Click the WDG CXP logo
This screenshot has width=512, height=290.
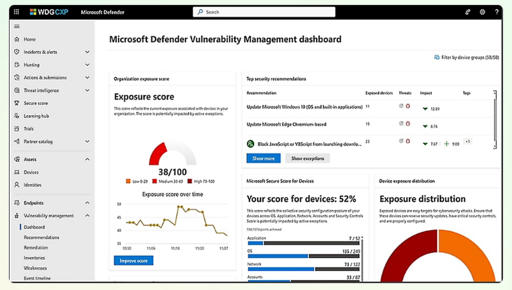click(x=49, y=12)
